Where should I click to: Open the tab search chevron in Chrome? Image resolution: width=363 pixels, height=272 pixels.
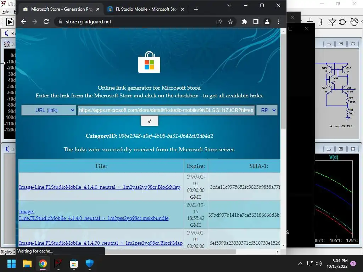click(229, 5)
